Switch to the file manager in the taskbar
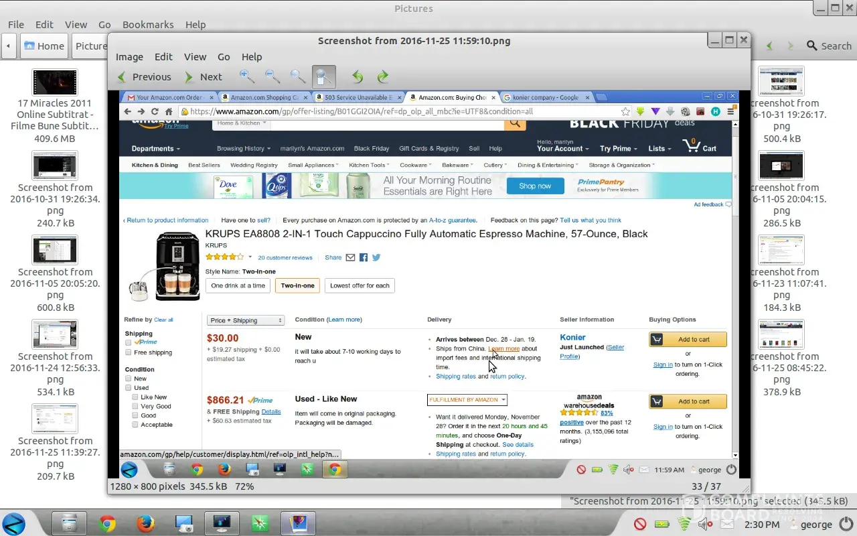Image resolution: width=857 pixels, height=536 pixels. [69, 523]
